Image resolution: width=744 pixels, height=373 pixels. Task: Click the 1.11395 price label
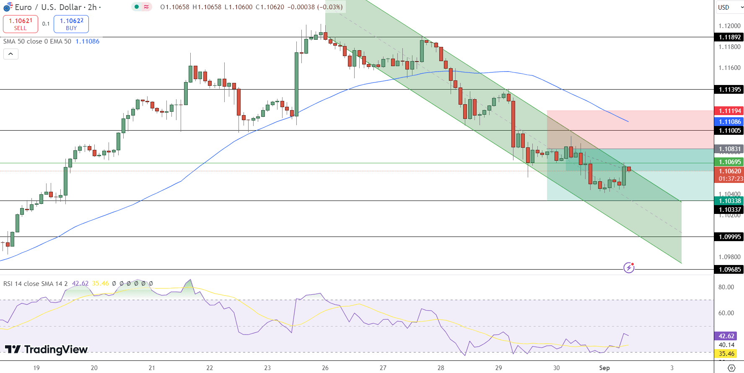pyautogui.click(x=729, y=90)
